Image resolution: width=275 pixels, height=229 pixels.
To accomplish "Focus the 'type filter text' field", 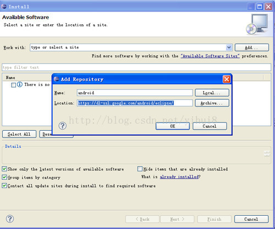I will coord(136,67).
